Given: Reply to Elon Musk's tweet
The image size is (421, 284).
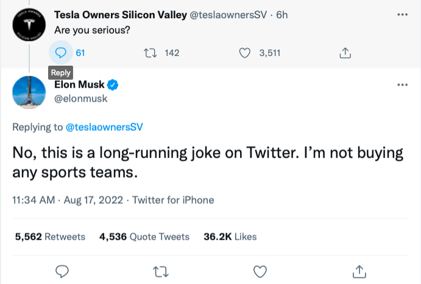Looking at the screenshot, I should (x=61, y=270).
